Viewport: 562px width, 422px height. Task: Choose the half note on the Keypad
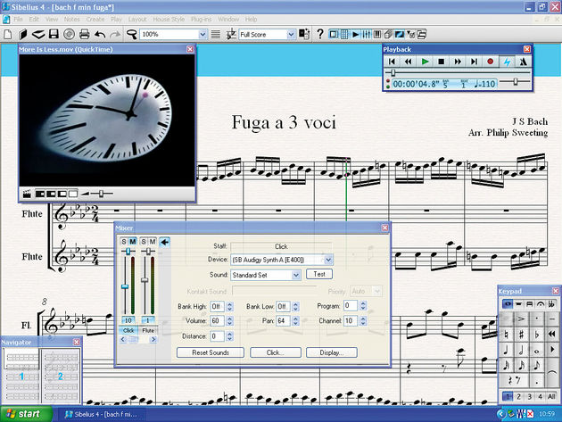pyautogui.click(x=521, y=350)
